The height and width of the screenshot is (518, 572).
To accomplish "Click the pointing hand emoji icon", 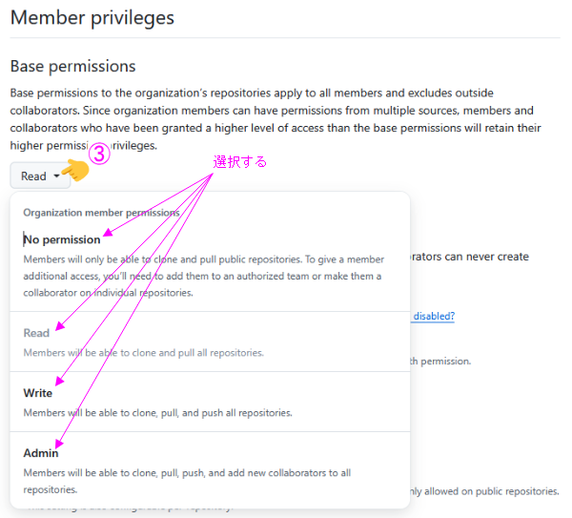I will pos(74,172).
